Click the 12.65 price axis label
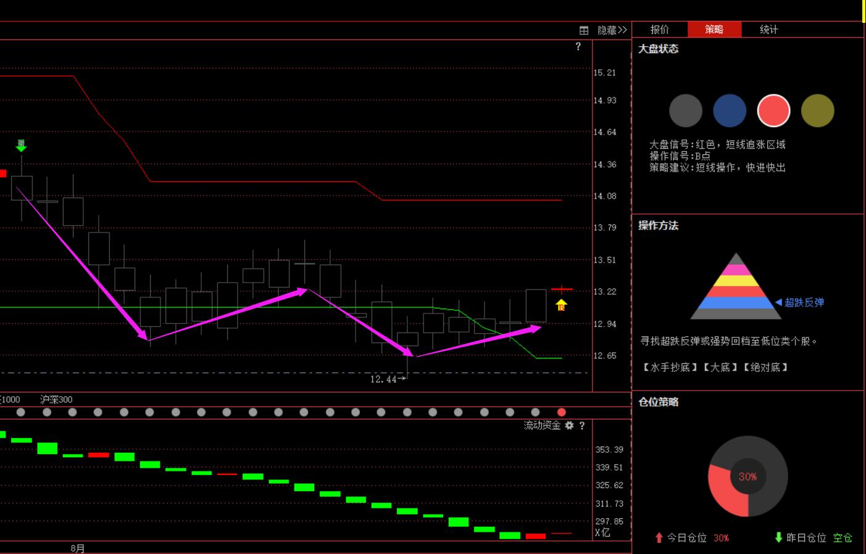This screenshot has width=866, height=554. click(605, 356)
